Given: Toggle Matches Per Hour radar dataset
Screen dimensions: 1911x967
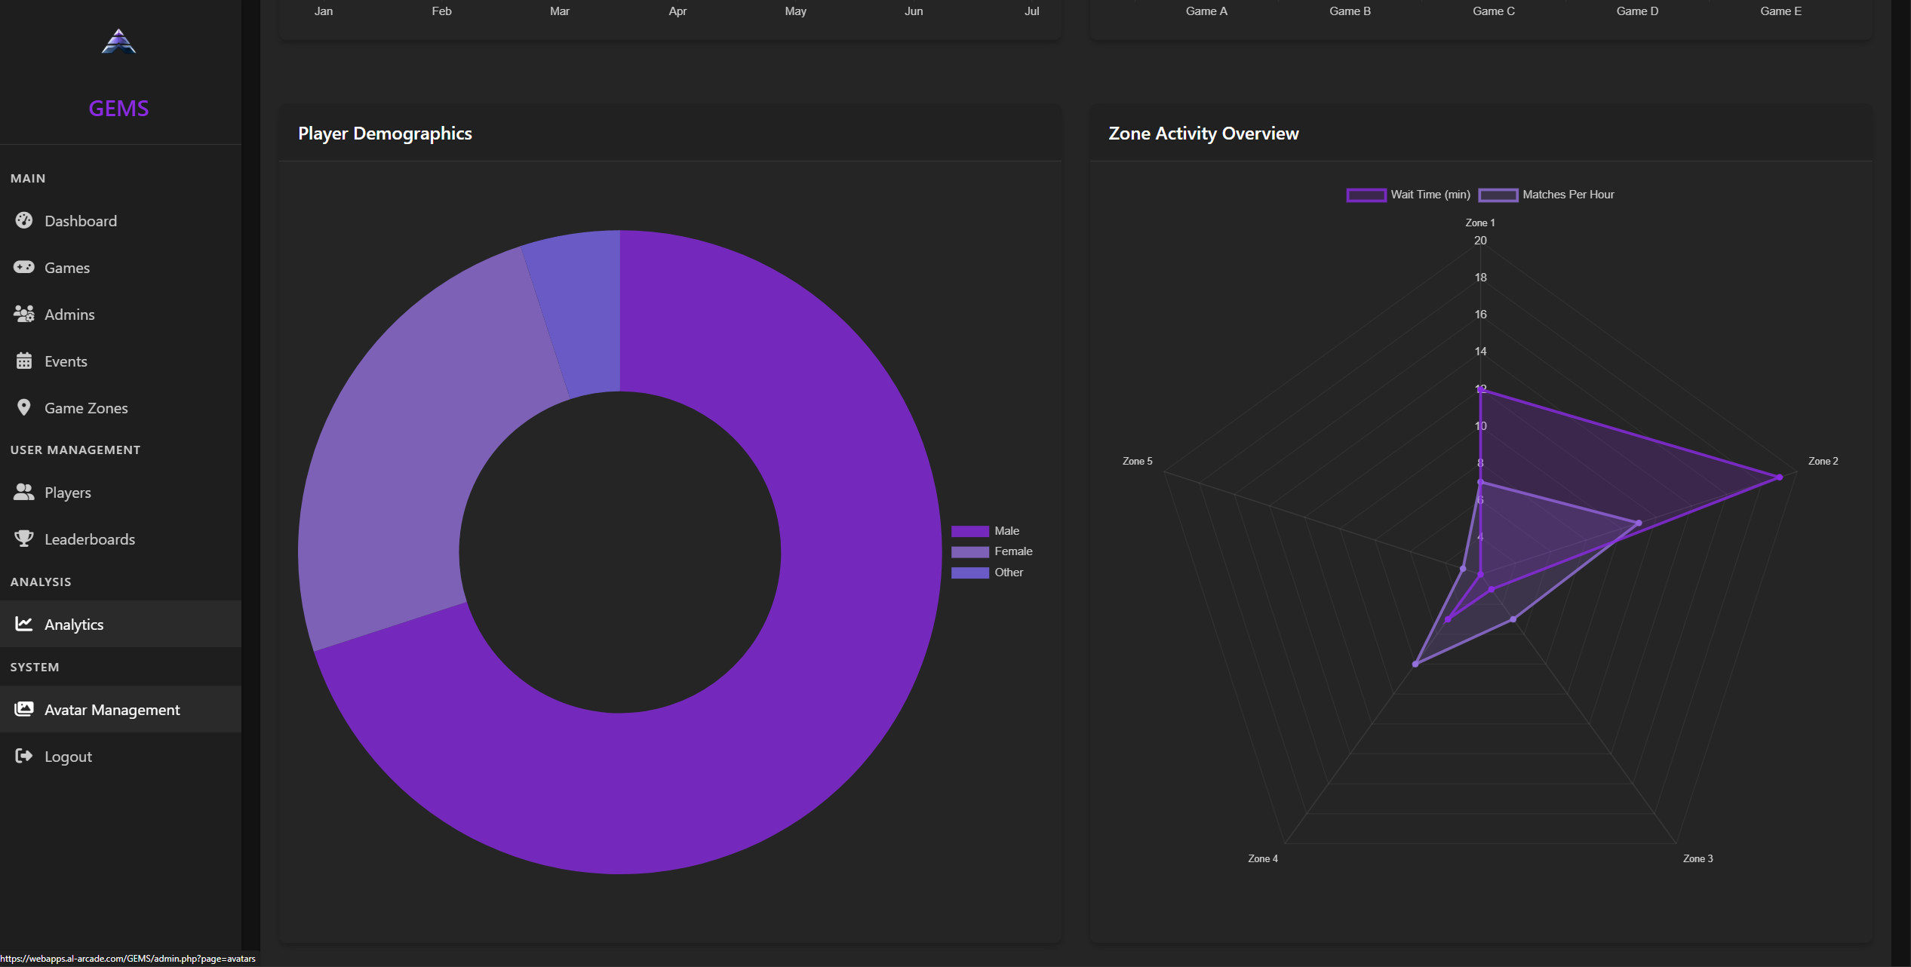Looking at the screenshot, I should click(x=1547, y=195).
